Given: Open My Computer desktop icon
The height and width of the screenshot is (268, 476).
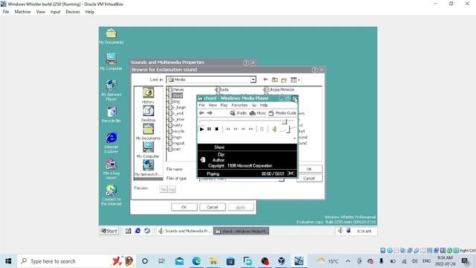Looking at the screenshot, I should coord(111,62).
